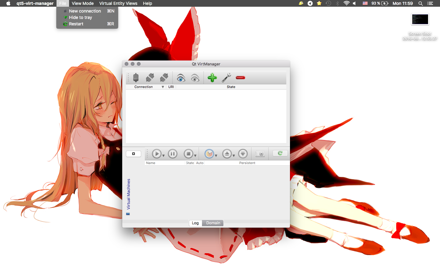Open the Virtual Entity Views menu
The height and width of the screenshot is (275, 440).
tap(118, 3)
